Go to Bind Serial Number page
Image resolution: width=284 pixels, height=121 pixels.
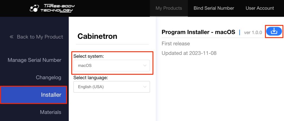[x=214, y=8]
